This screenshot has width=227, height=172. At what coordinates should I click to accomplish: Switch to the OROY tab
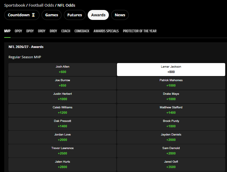coord(42,31)
